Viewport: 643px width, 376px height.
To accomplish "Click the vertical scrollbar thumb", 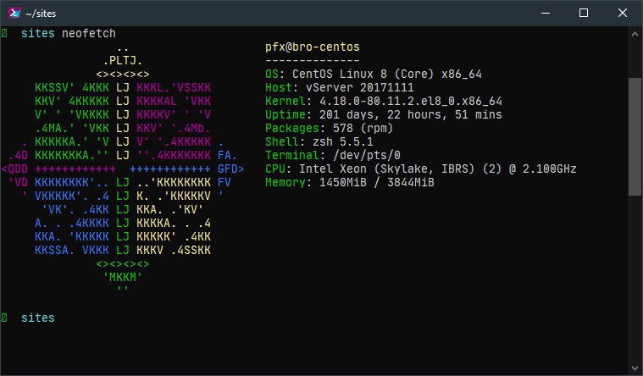I will (635, 136).
